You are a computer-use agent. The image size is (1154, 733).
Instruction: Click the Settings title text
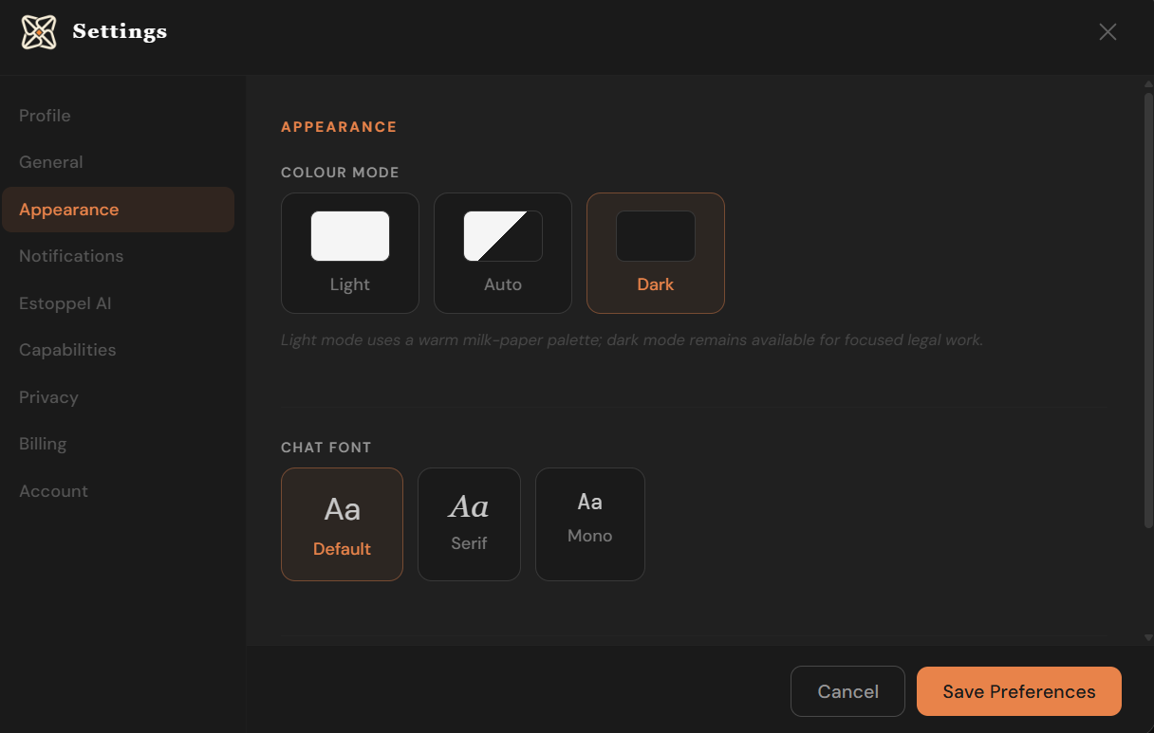point(120,32)
